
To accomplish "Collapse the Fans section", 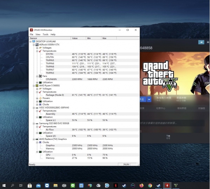I will click(37, 76).
